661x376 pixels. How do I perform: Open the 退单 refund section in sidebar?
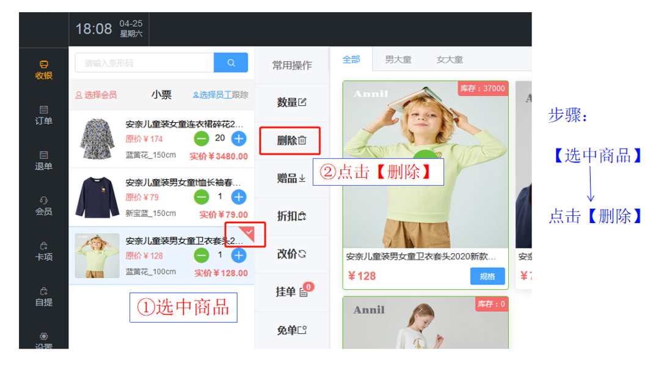click(x=43, y=161)
